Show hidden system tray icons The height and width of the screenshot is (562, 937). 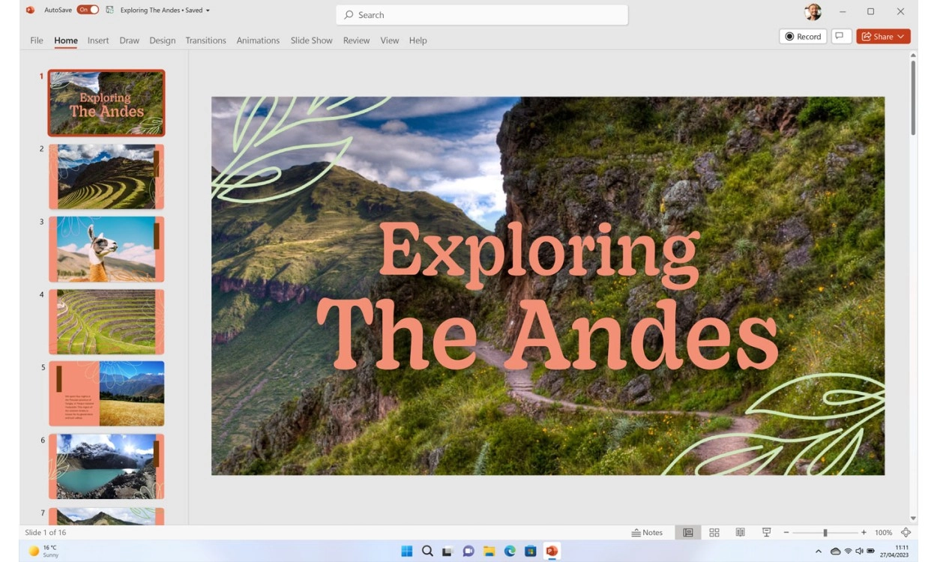817,551
